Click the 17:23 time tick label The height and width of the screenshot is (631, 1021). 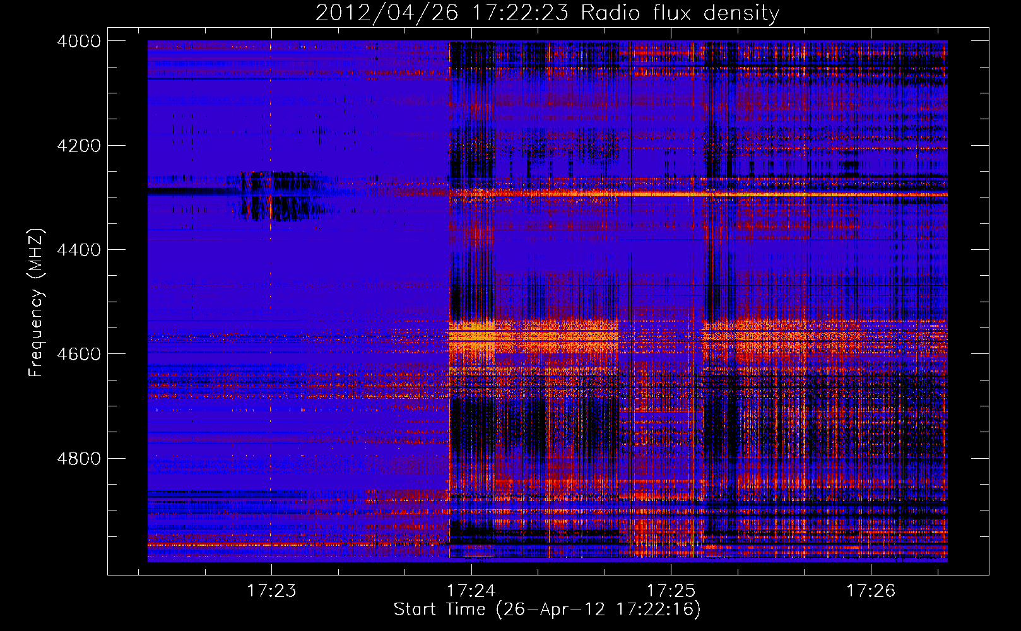pos(271,591)
